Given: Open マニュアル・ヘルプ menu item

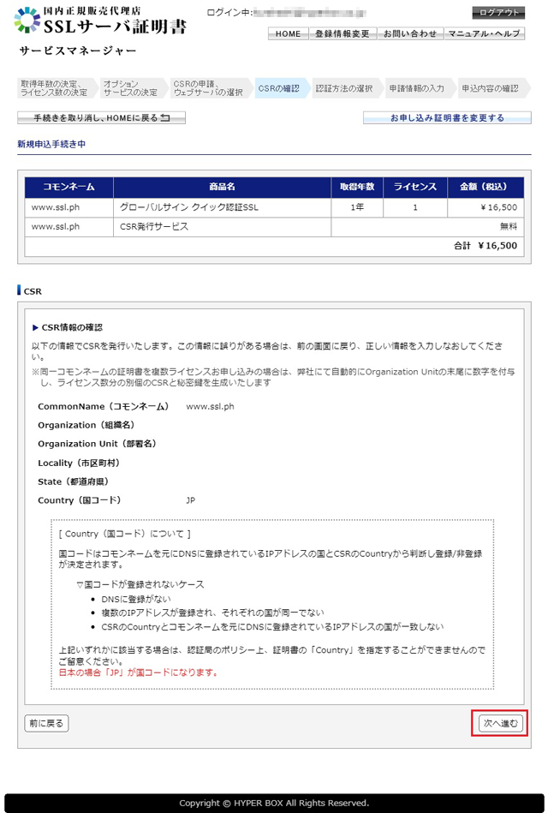Looking at the screenshot, I should point(485,33).
